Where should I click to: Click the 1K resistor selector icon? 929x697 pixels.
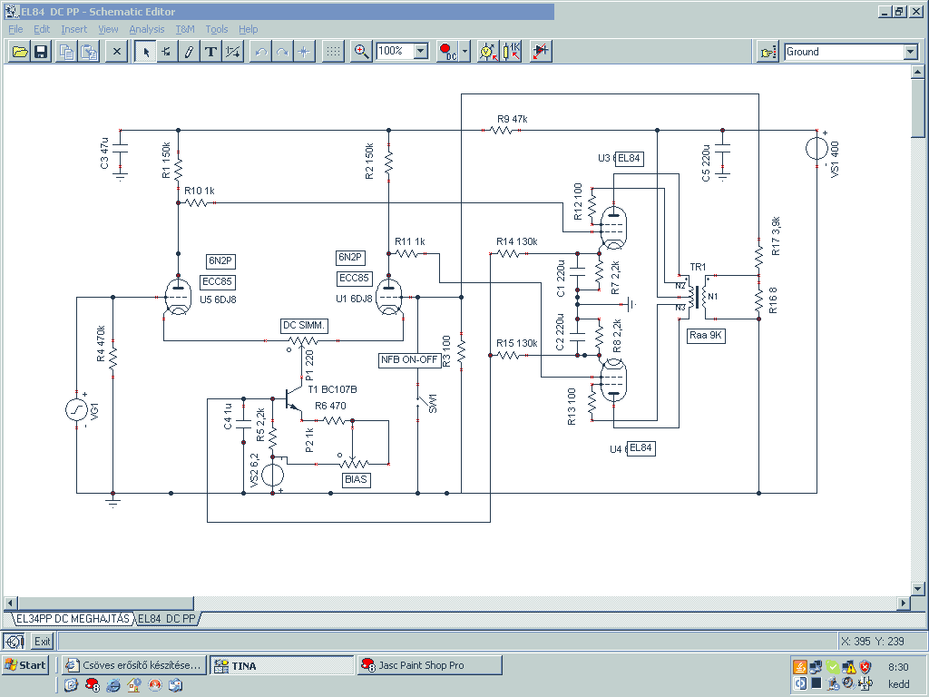(511, 52)
